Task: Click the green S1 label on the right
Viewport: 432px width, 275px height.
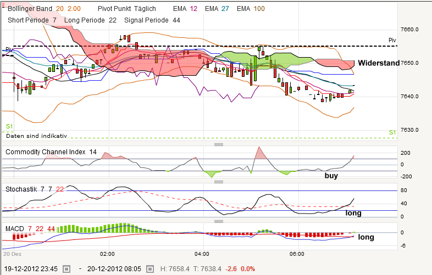Action: pos(392,132)
